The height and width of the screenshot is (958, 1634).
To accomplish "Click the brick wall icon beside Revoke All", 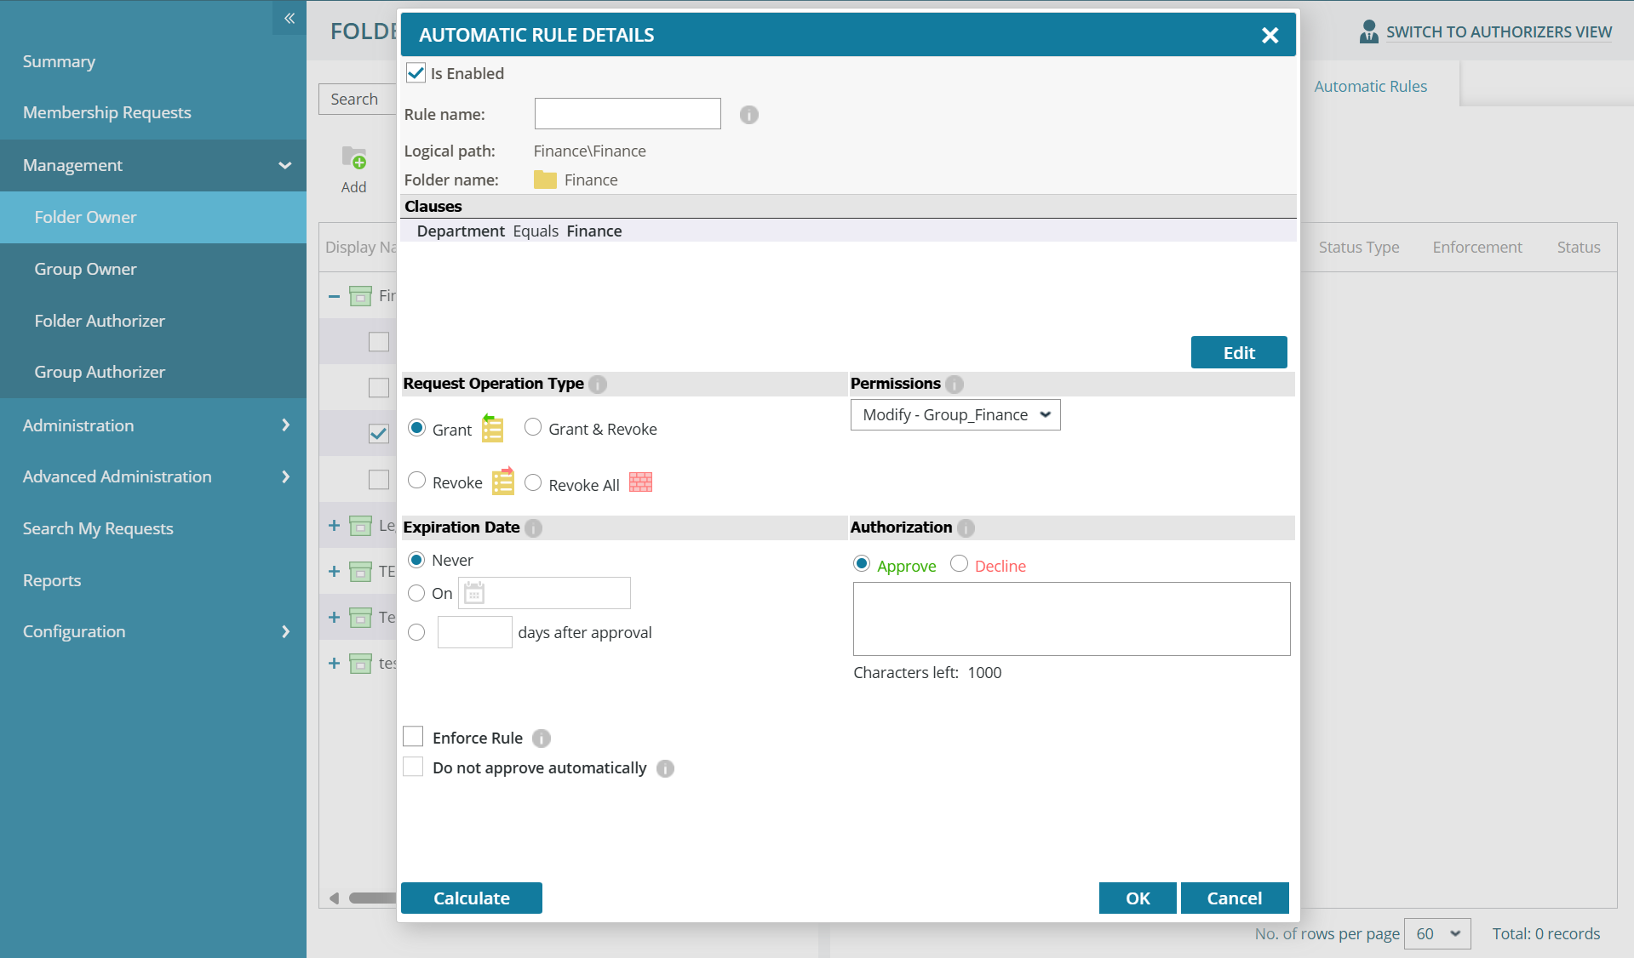I will (x=640, y=482).
